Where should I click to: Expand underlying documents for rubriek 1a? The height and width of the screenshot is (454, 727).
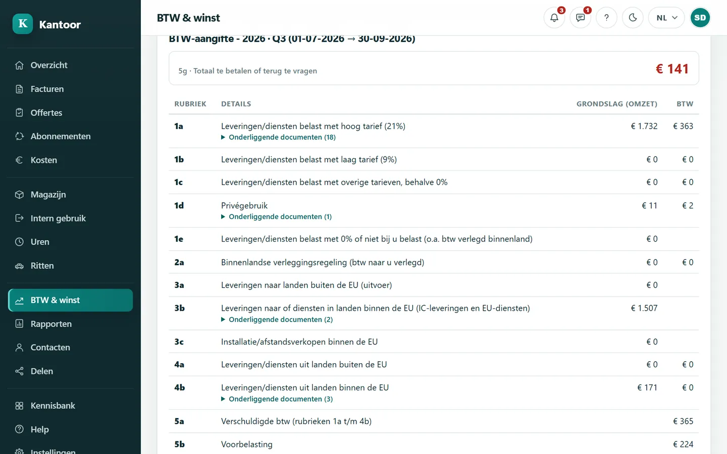(x=279, y=137)
